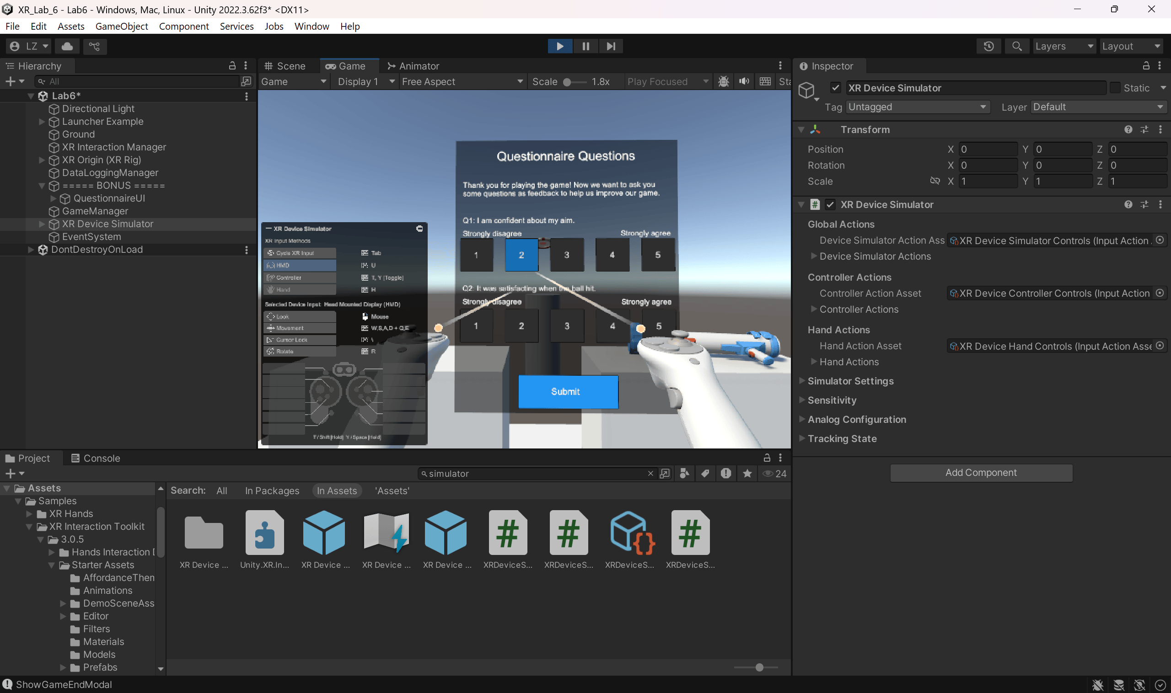Enable the Static checkbox

coord(1115,88)
